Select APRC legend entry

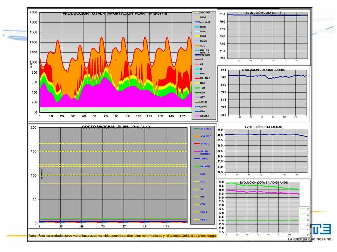point(201,107)
